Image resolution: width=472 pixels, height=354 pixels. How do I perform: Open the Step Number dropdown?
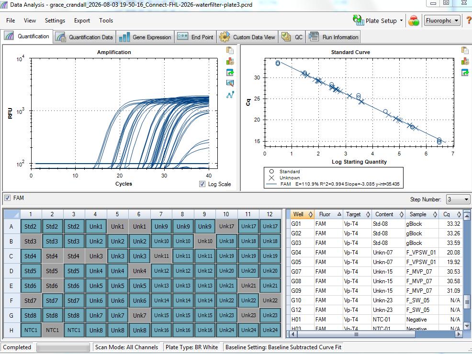pyautogui.click(x=458, y=199)
